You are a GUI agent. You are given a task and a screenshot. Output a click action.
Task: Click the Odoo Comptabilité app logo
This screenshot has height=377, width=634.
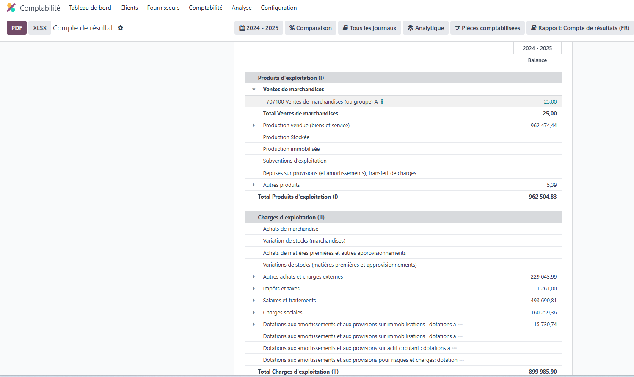tap(11, 8)
